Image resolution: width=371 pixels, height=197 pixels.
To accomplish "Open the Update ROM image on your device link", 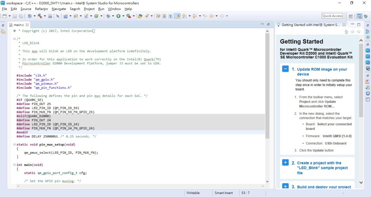I will 322,72.
